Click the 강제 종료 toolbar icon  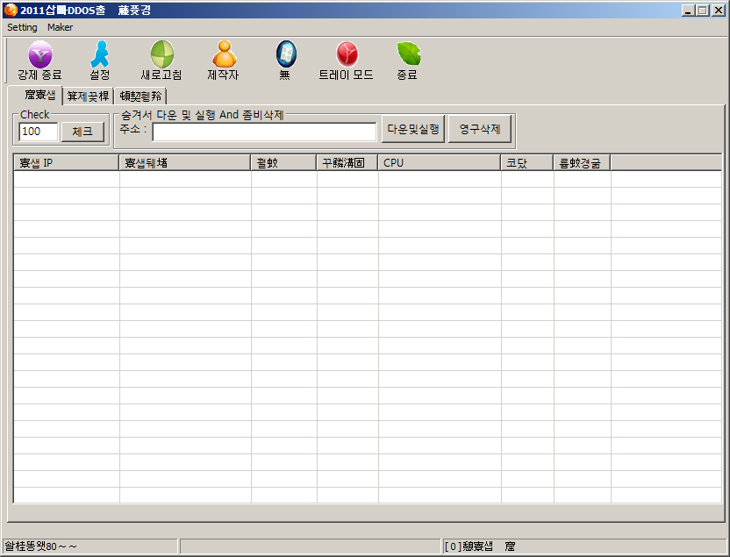(x=40, y=55)
